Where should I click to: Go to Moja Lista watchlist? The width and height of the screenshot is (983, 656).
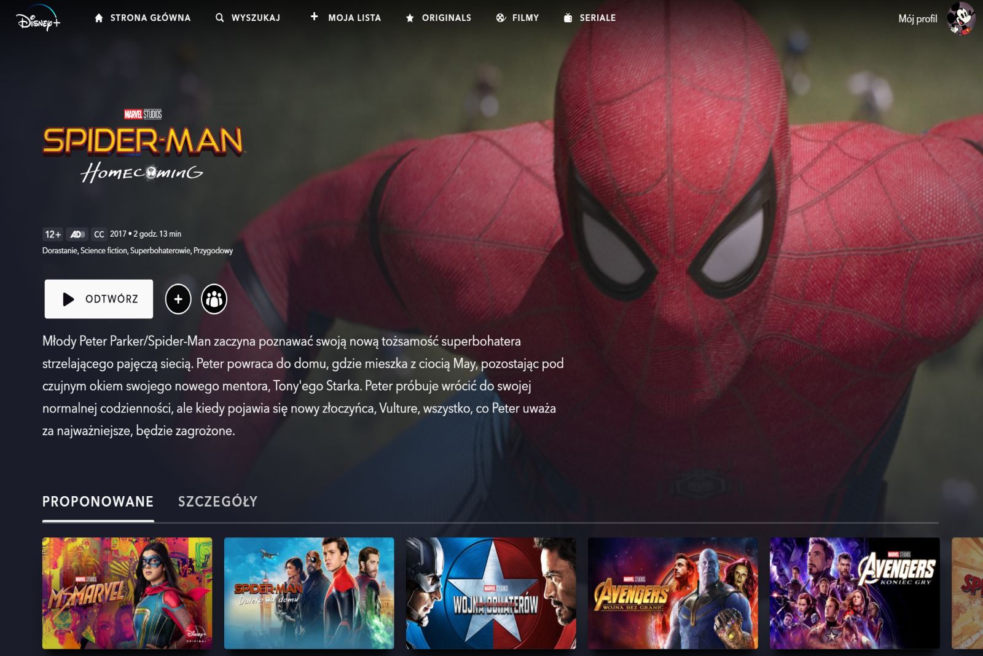(345, 18)
